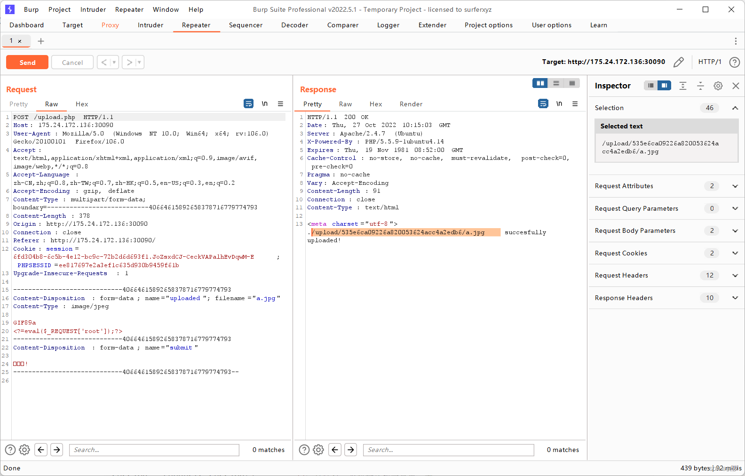This screenshot has height=476, width=745.
Task: Open the Project options tab
Action: click(x=489, y=25)
